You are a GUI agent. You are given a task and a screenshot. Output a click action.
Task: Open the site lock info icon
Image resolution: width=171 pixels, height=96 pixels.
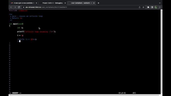24,7
